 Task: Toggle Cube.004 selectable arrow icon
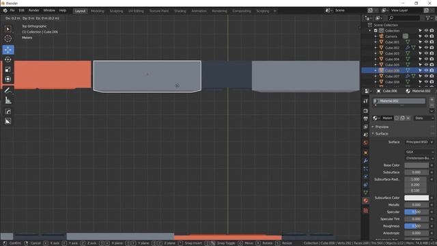420,59
